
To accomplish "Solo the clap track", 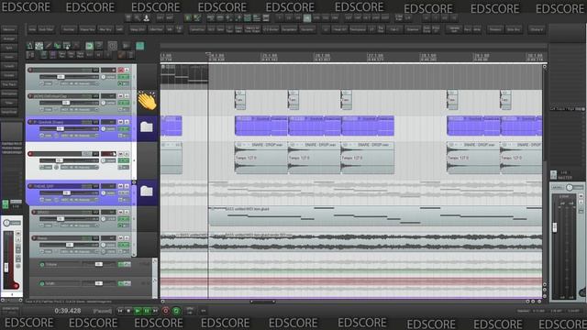I will 127,96.
